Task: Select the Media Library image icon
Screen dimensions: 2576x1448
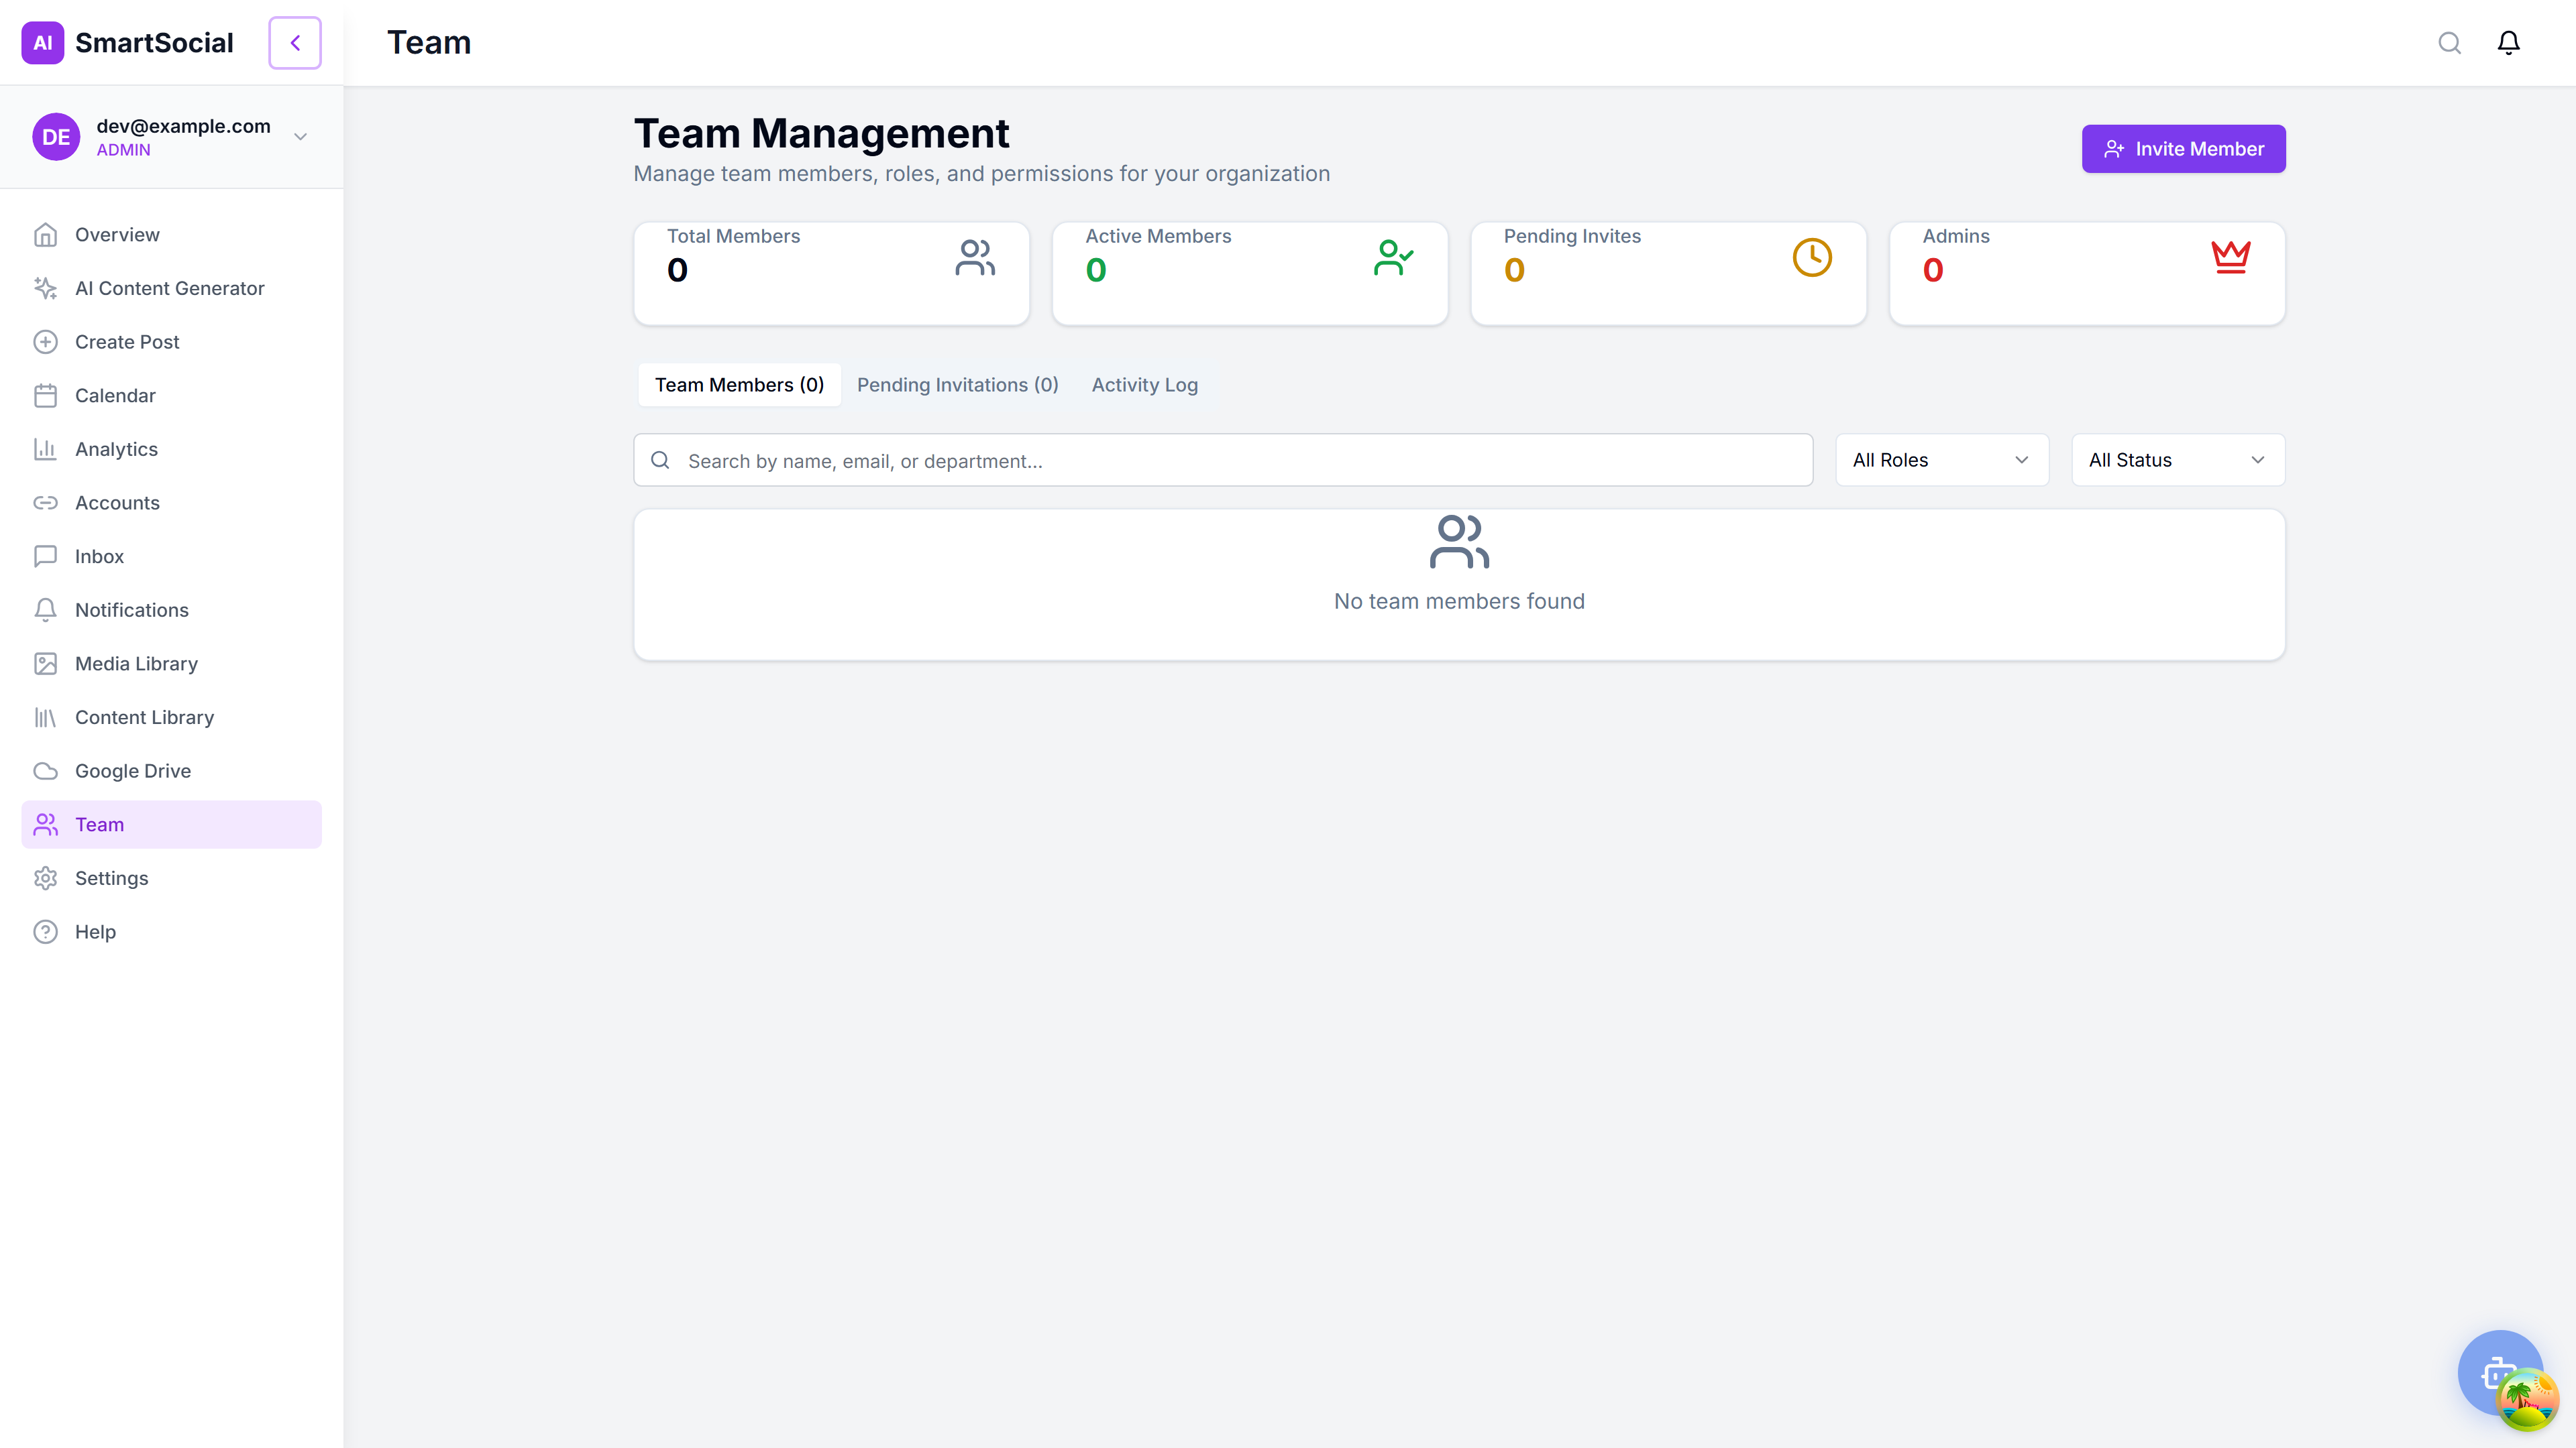Action: pyautogui.click(x=47, y=662)
